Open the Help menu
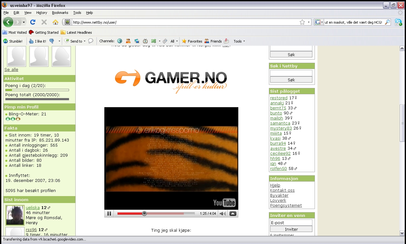The width and height of the screenshot is (406, 244). coord(90,13)
